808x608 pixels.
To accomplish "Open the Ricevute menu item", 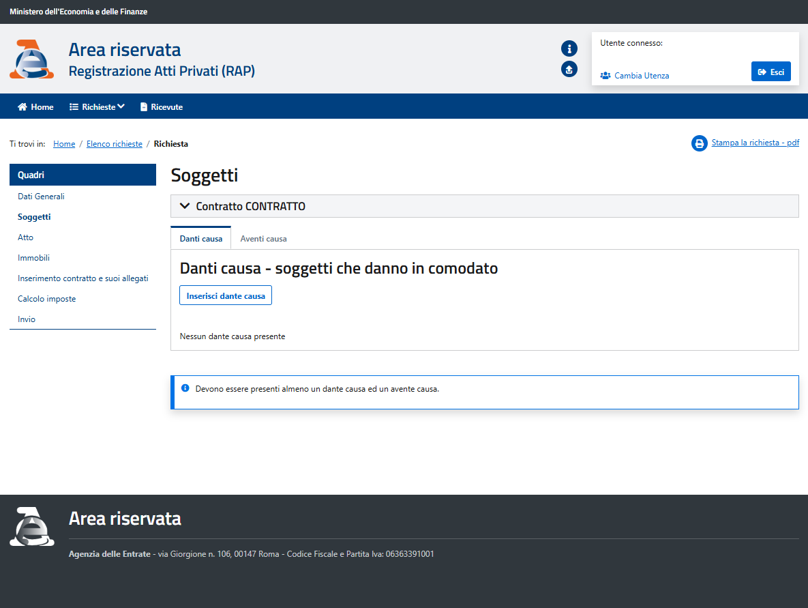I will coord(162,106).
